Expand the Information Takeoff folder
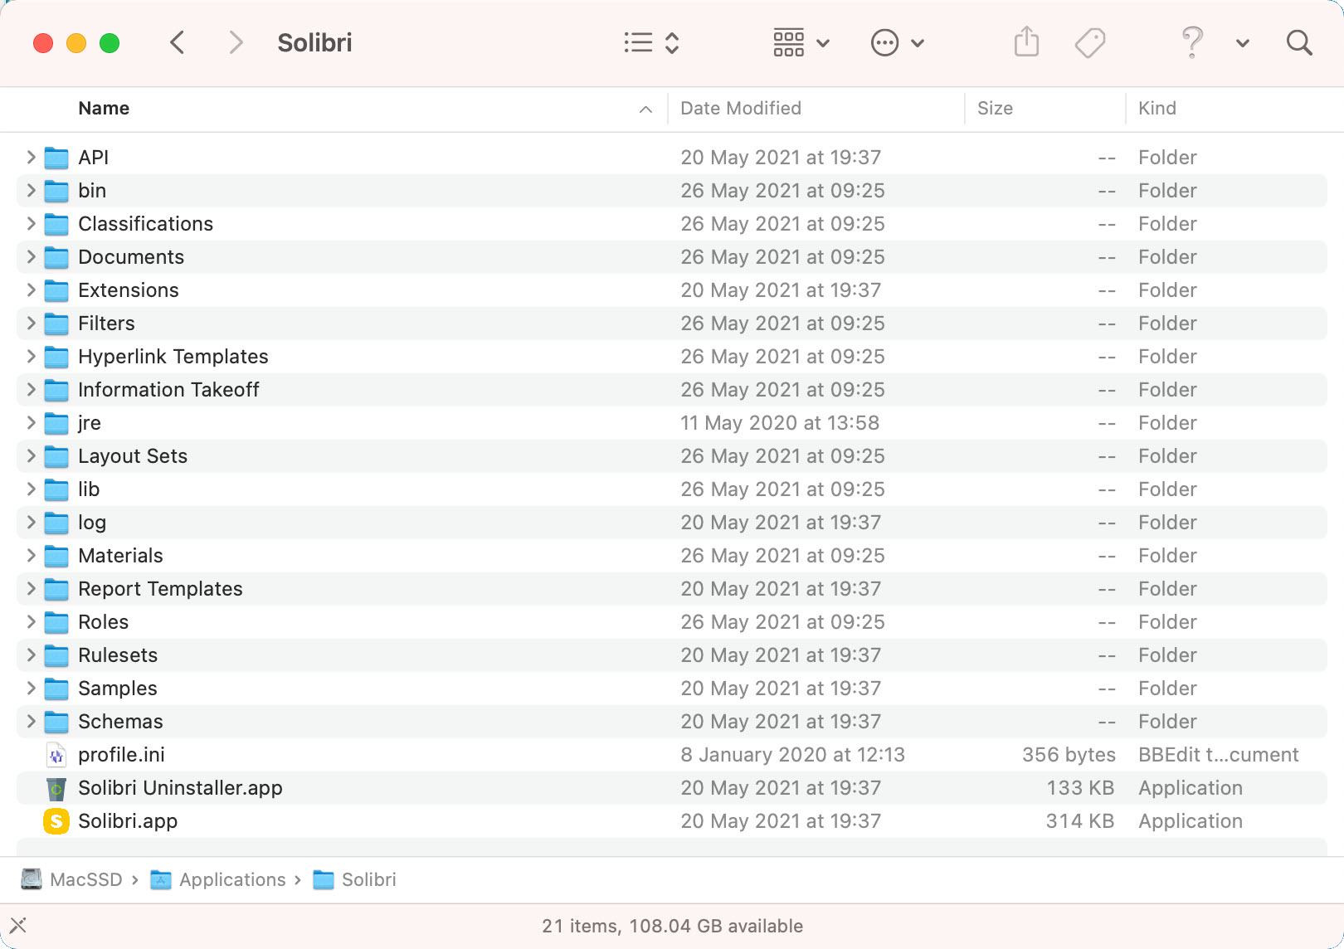This screenshot has height=949, width=1344. click(x=31, y=389)
